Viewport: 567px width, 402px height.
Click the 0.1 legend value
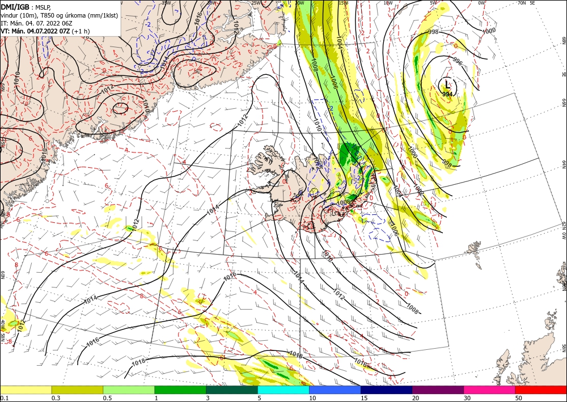tap(4, 398)
